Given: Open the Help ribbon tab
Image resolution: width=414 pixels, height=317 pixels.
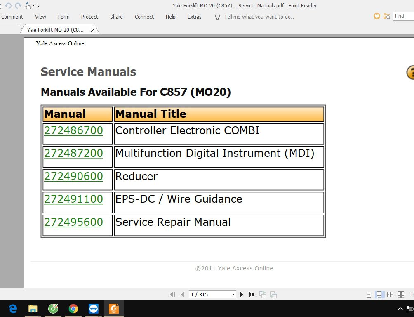Looking at the screenshot, I should 171,17.
